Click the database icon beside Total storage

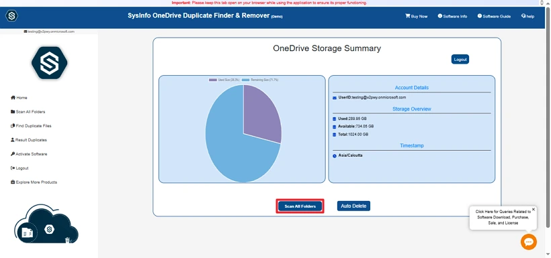(x=335, y=135)
